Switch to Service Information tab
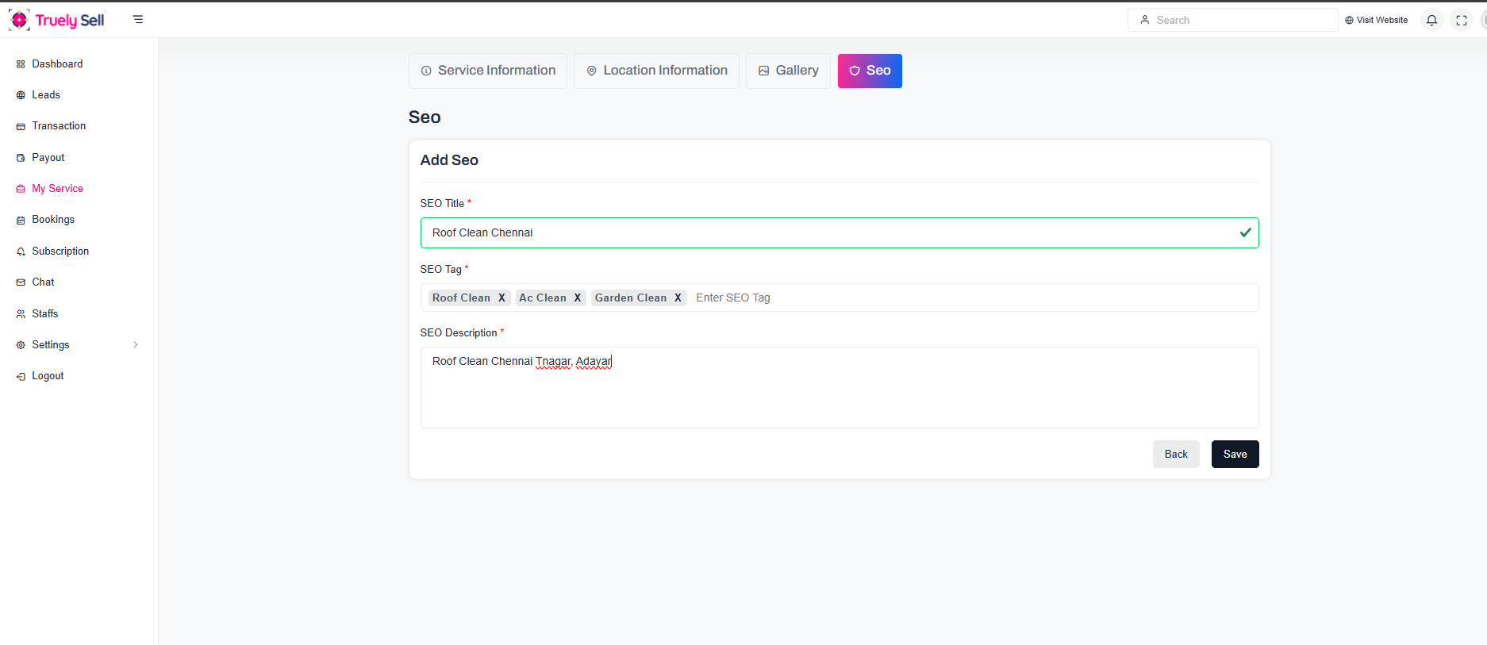Image resolution: width=1487 pixels, height=645 pixels. pos(488,71)
